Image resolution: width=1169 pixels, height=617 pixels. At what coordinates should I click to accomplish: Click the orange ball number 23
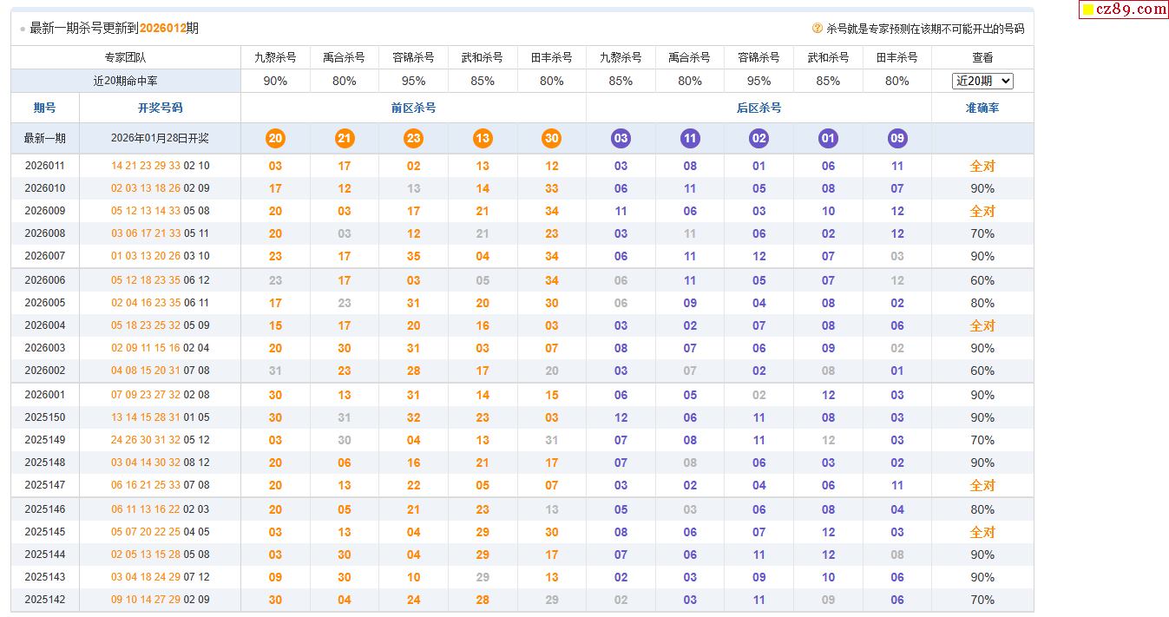point(413,139)
